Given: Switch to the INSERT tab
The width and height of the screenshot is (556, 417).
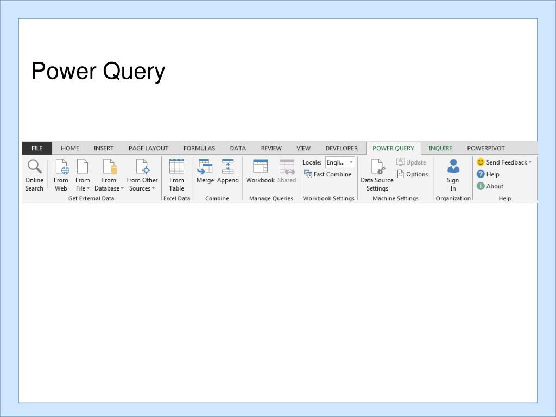Looking at the screenshot, I should coord(104,148).
